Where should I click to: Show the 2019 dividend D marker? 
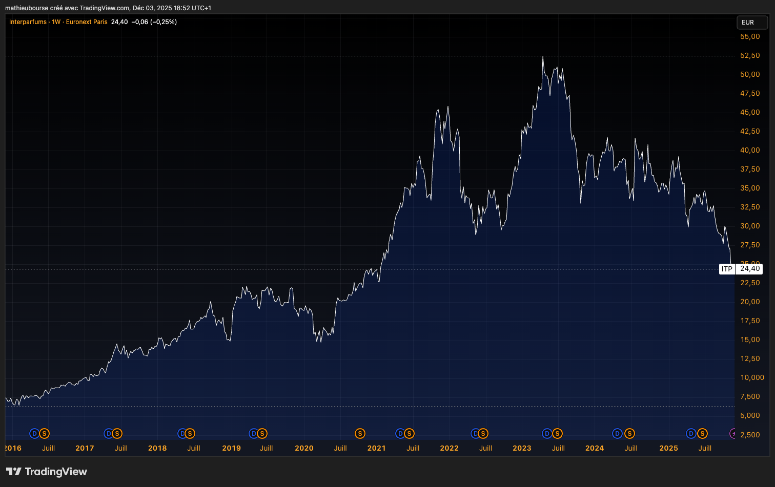tap(253, 434)
